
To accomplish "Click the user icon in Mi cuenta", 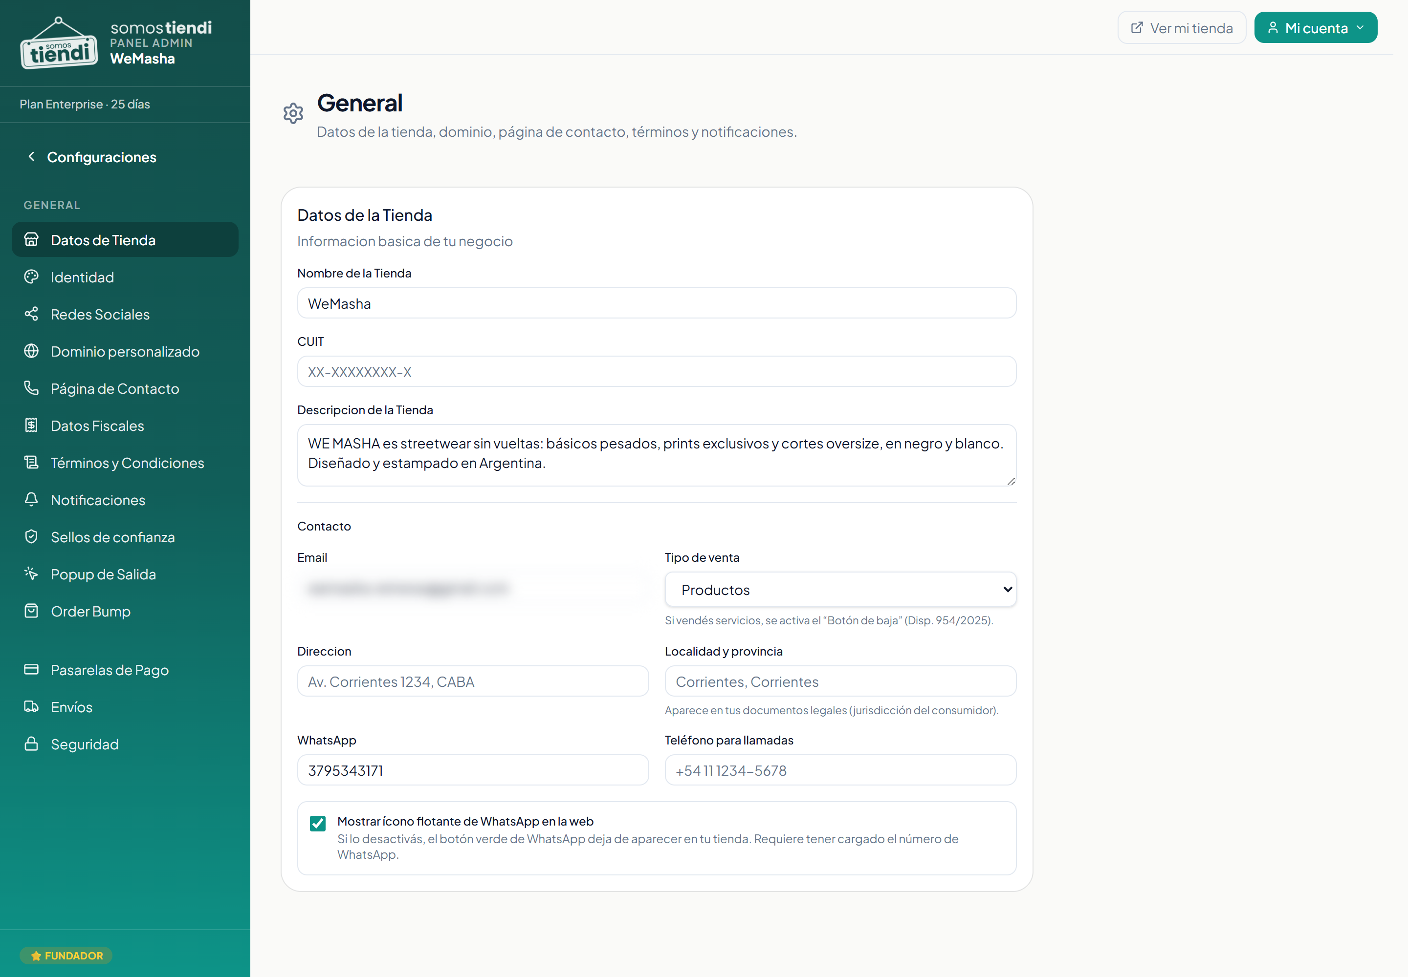I will coord(1273,27).
